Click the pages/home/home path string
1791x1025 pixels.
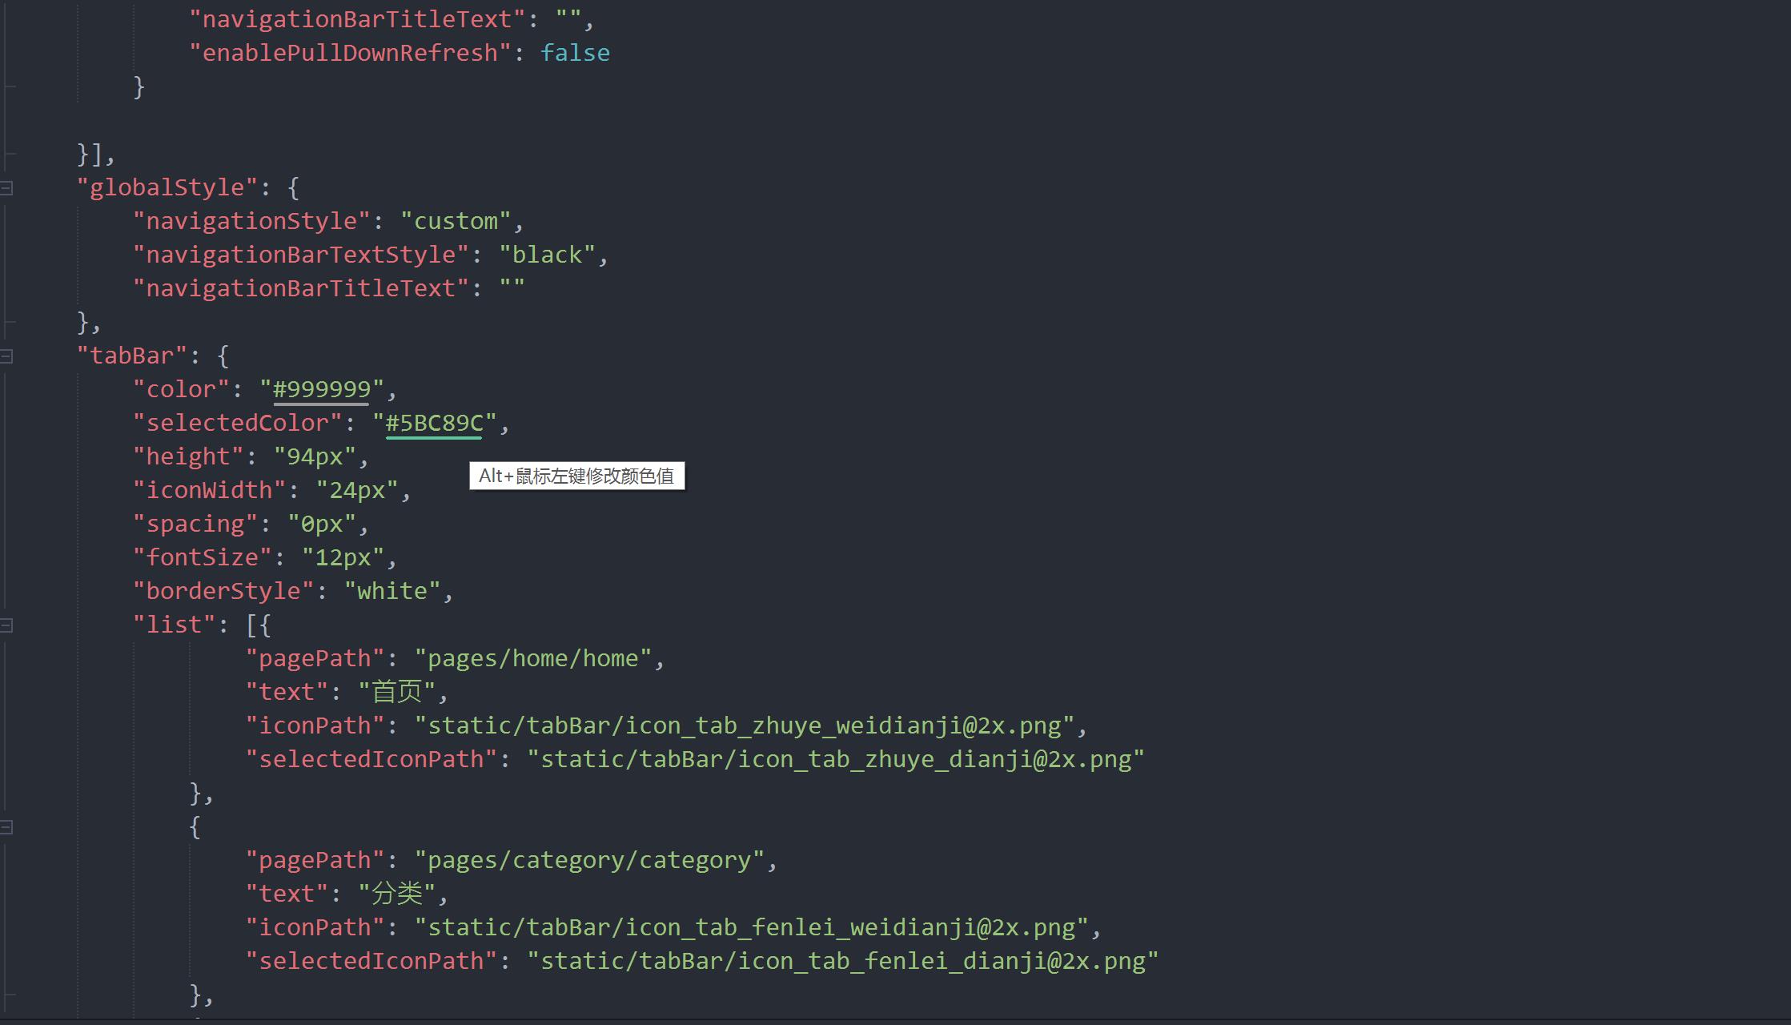pos(533,659)
